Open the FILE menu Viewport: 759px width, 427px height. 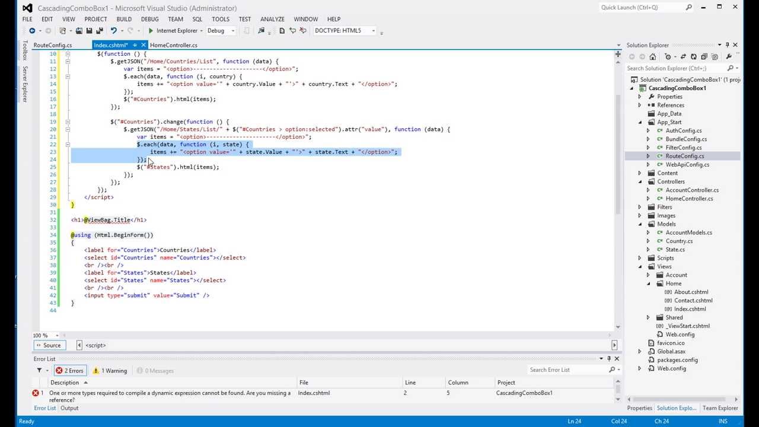(27, 19)
